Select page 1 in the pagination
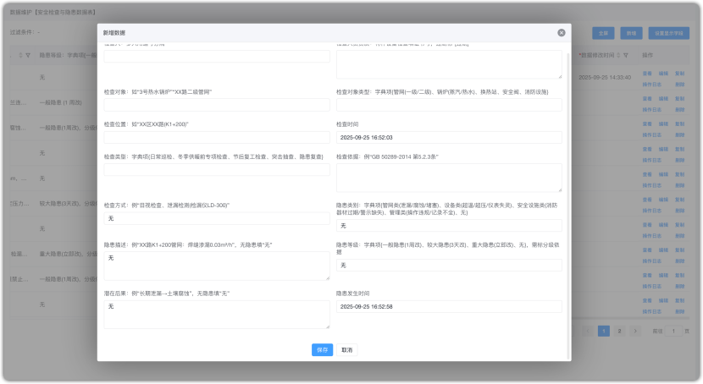The height and width of the screenshot is (384, 703). pos(603,332)
